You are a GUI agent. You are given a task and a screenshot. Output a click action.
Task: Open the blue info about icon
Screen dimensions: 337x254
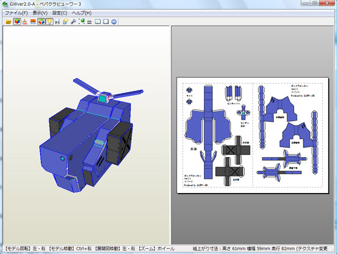(114, 22)
